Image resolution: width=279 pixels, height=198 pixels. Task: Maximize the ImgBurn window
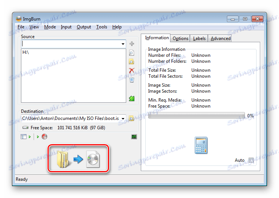tap(245, 19)
